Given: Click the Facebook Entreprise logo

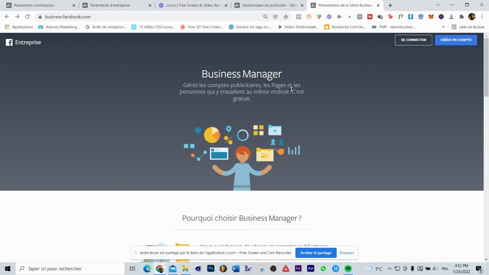Looking at the screenshot, I should point(23,42).
